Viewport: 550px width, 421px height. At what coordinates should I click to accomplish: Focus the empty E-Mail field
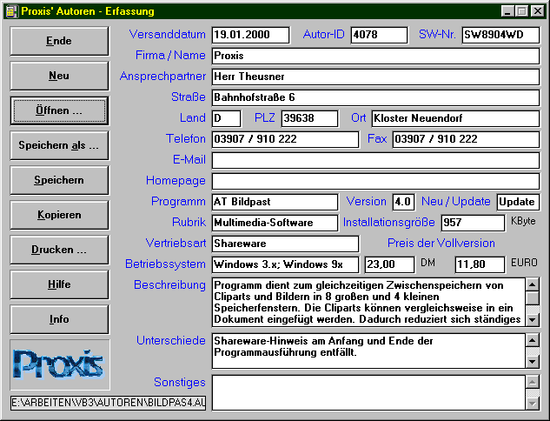pos(375,160)
